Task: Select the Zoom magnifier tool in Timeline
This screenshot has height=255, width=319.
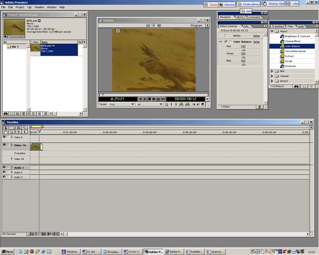Action: click(x=12, y=132)
